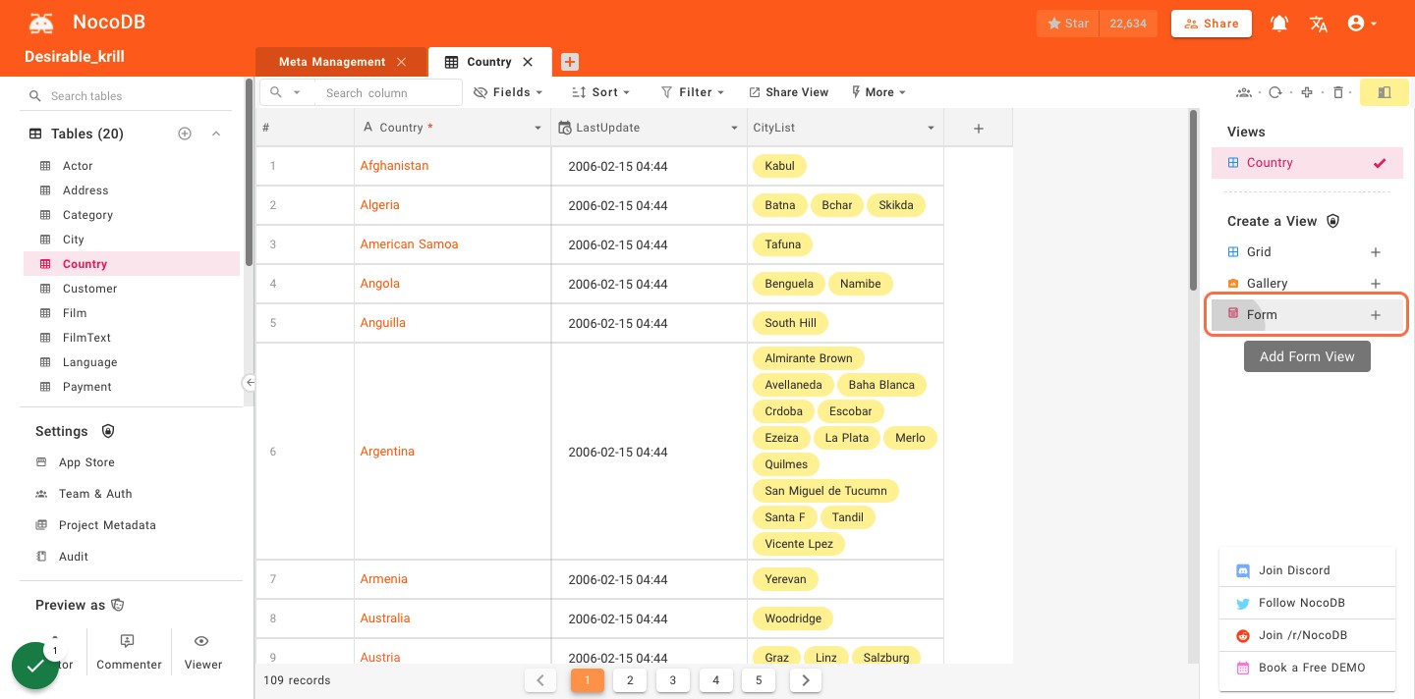
Task: Click the Search tables field
Action: click(x=133, y=96)
